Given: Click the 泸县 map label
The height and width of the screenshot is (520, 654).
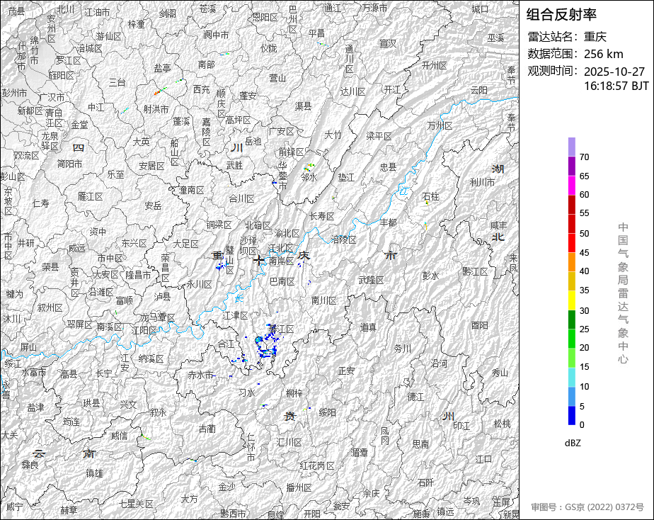Looking at the screenshot, I should point(162,296).
